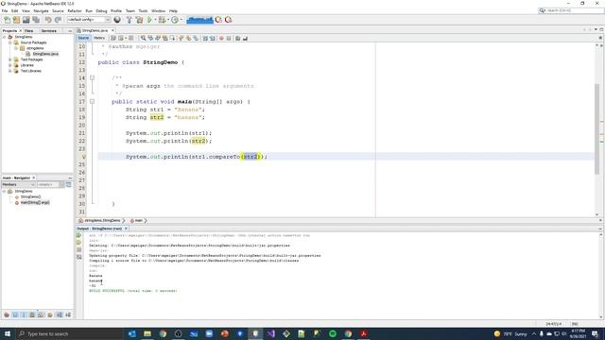Click the weather widget showing Sunny
This screenshot has height=340, width=605.
(x=510, y=333)
